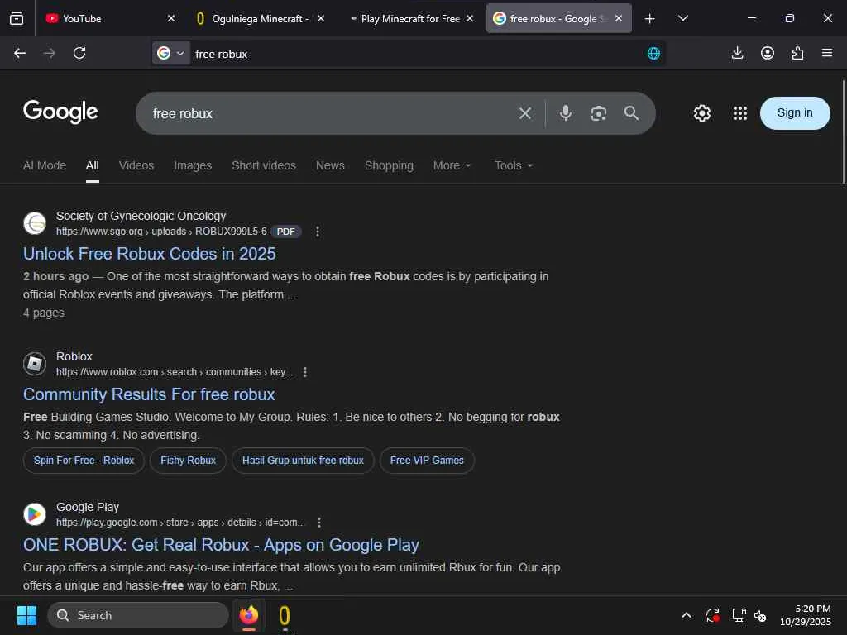Screen dimensions: 847x635
Task: Open a new browser tab
Action: [650, 19]
